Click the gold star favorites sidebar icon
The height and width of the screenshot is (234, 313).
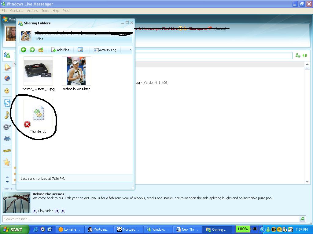click(x=7, y=162)
